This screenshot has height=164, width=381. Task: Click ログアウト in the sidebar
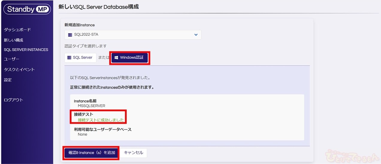tap(13, 100)
